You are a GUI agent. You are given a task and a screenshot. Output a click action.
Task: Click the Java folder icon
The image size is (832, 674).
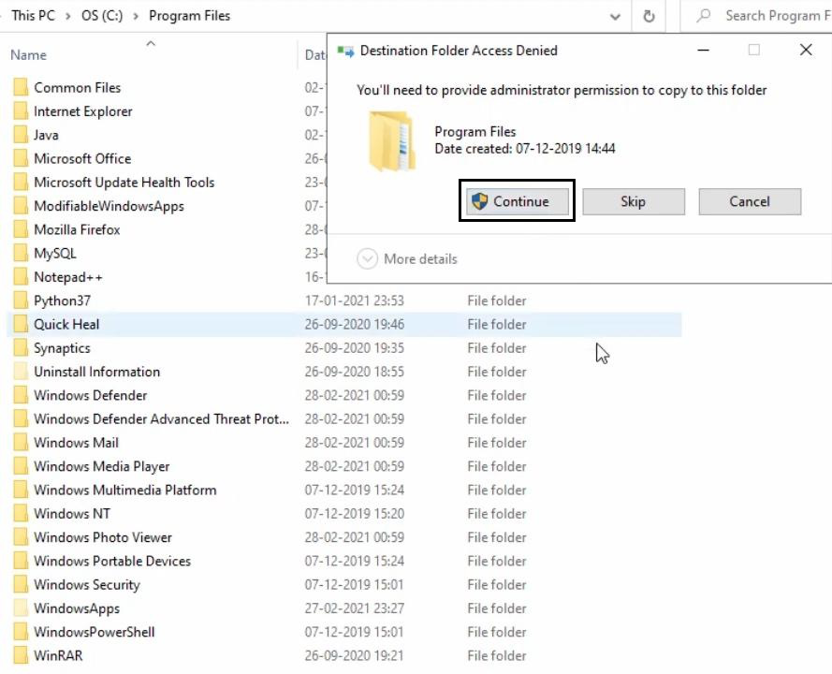point(21,135)
